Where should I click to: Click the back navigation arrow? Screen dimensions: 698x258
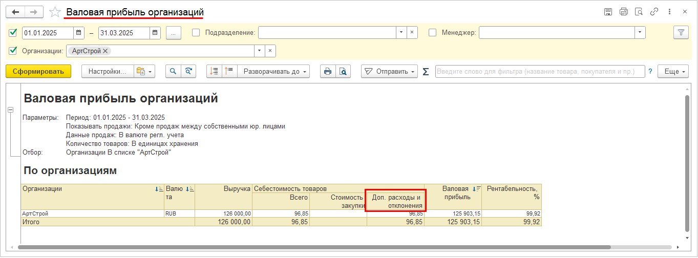click(x=15, y=12)
